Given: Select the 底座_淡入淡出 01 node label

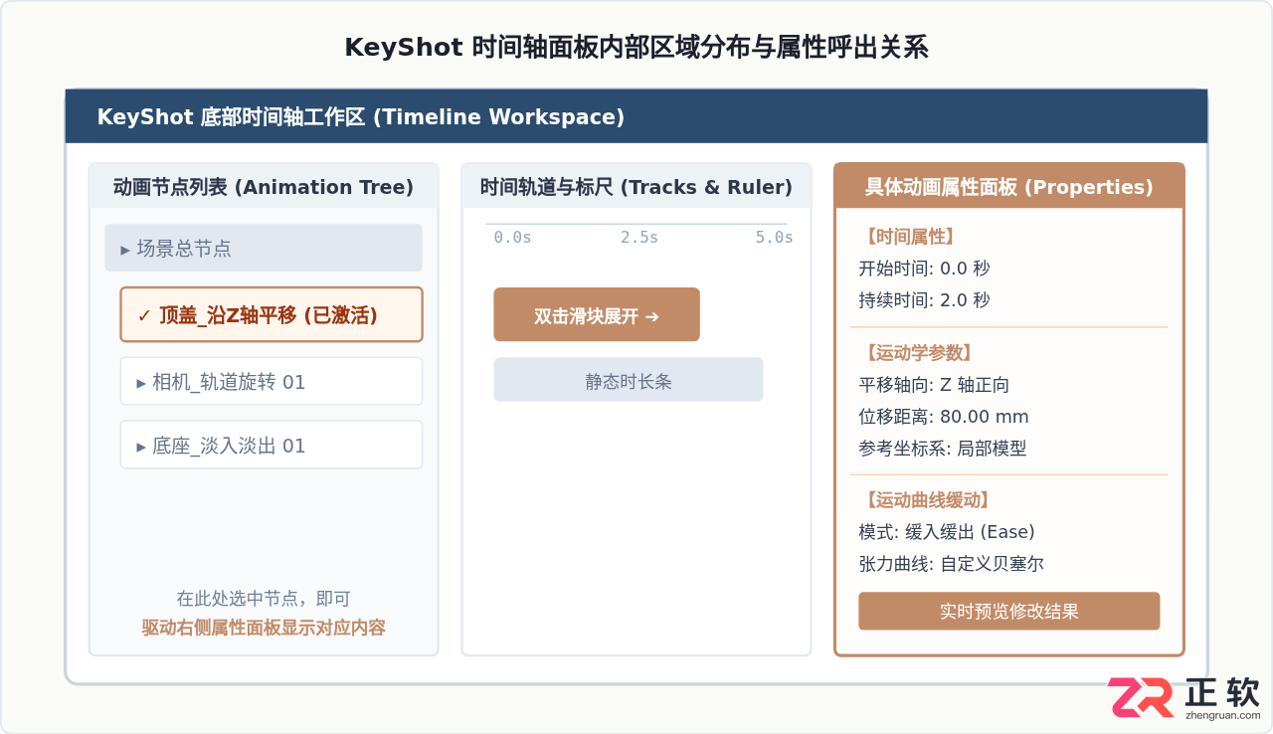Looking at the screenshot, I should tap(229, 446).
